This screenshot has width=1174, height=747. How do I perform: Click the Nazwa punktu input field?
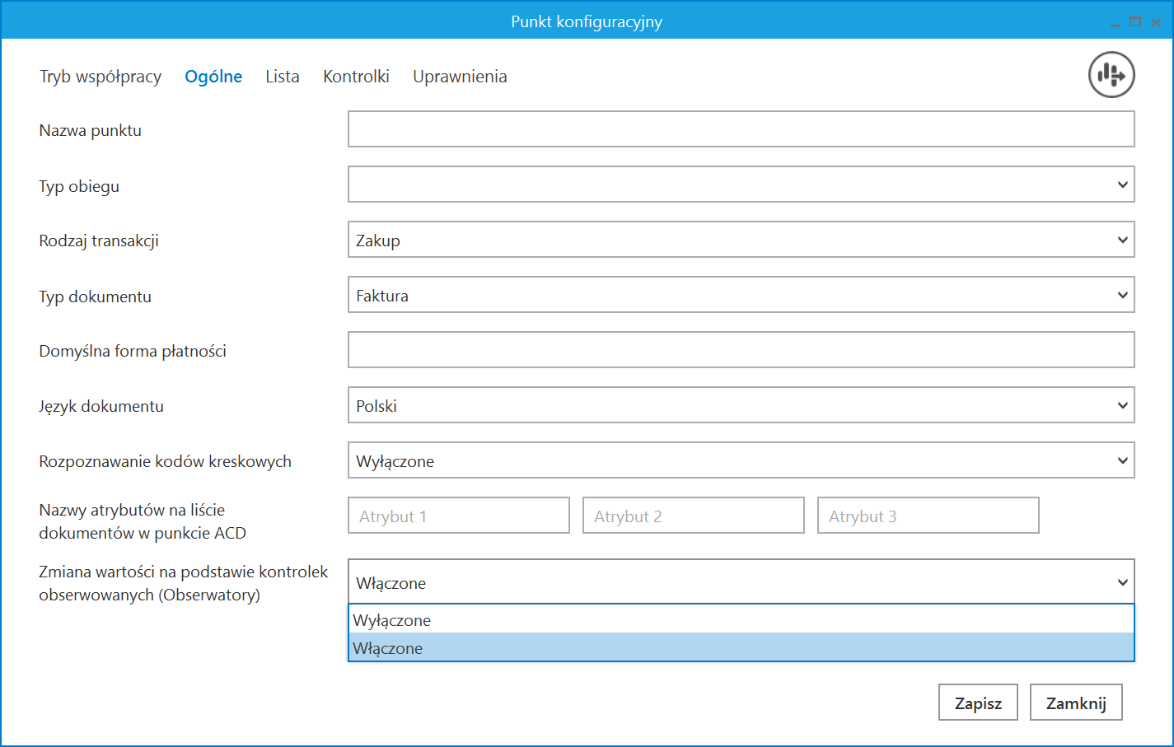pos(740,129)
